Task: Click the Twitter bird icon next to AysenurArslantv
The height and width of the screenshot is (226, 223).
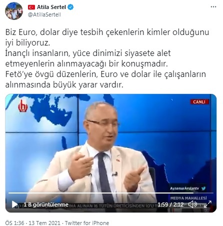Action: [203, 188]
